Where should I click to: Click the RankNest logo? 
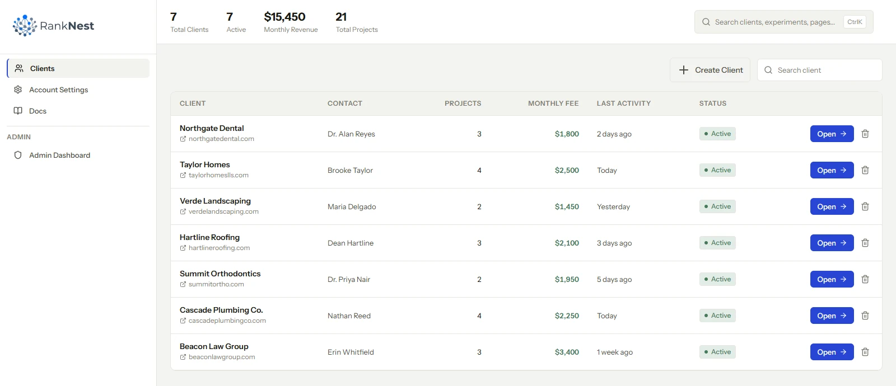(x=53, y=26)
